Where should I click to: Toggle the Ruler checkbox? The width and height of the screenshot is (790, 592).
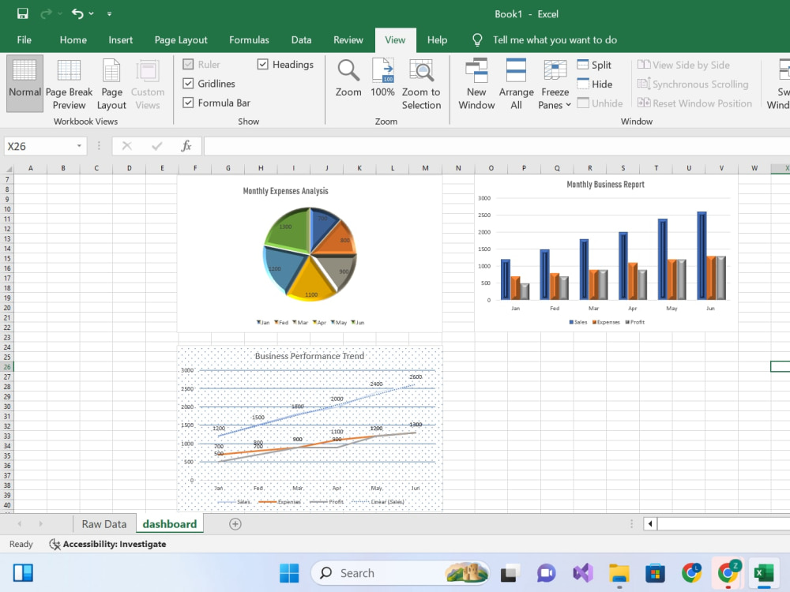188,65
